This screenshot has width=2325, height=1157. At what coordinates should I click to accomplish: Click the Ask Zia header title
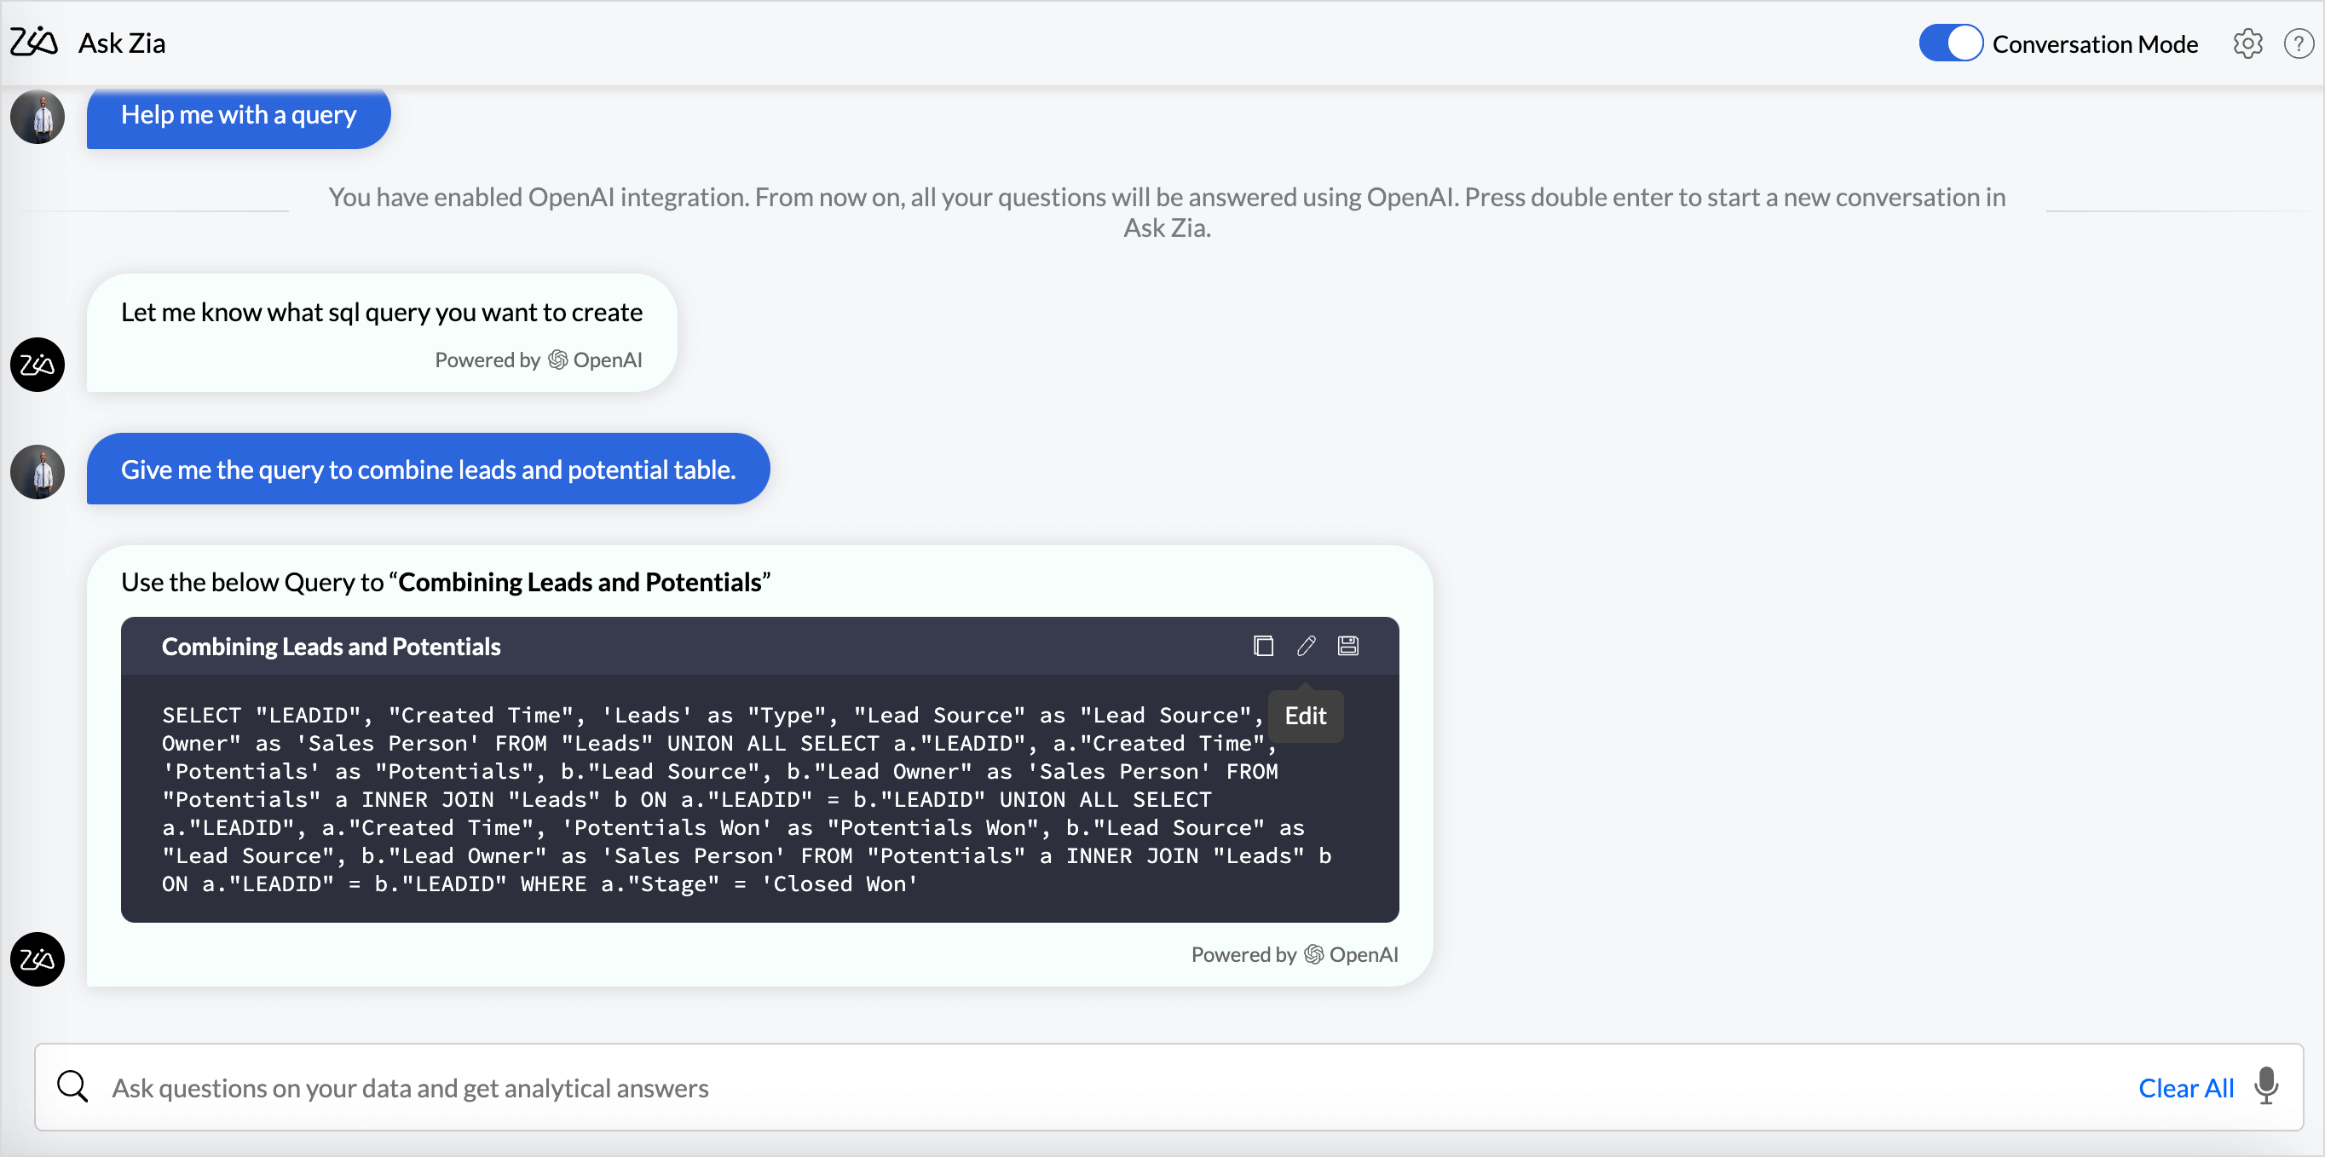pos(122,43)
